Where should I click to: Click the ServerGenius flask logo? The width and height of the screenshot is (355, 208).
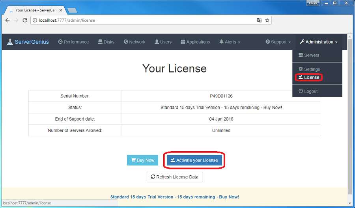click(10, 42)
